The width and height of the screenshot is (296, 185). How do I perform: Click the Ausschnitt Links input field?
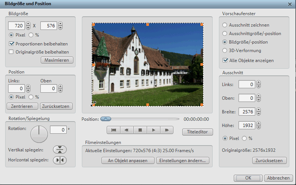click(247, 84)
